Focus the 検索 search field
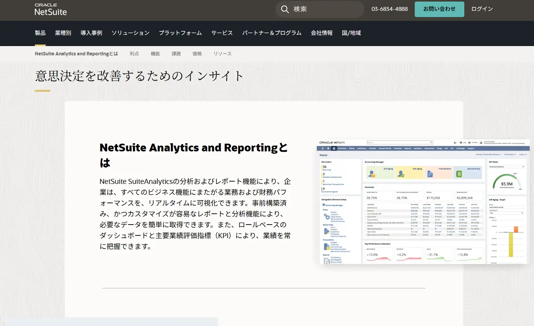534x326 pixels. pyautogui.click(x=320, y=9)
